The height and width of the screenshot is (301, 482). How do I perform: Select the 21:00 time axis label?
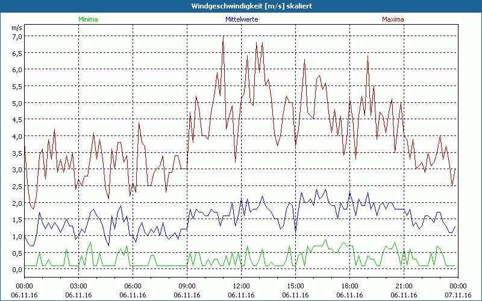coord(404,286)
